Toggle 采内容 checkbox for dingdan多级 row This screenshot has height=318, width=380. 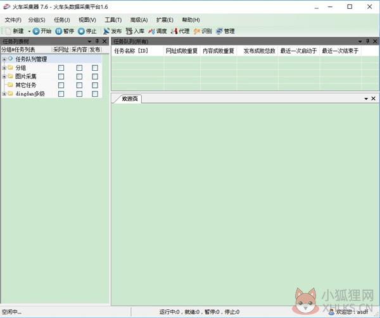click(x=79, y=94)
